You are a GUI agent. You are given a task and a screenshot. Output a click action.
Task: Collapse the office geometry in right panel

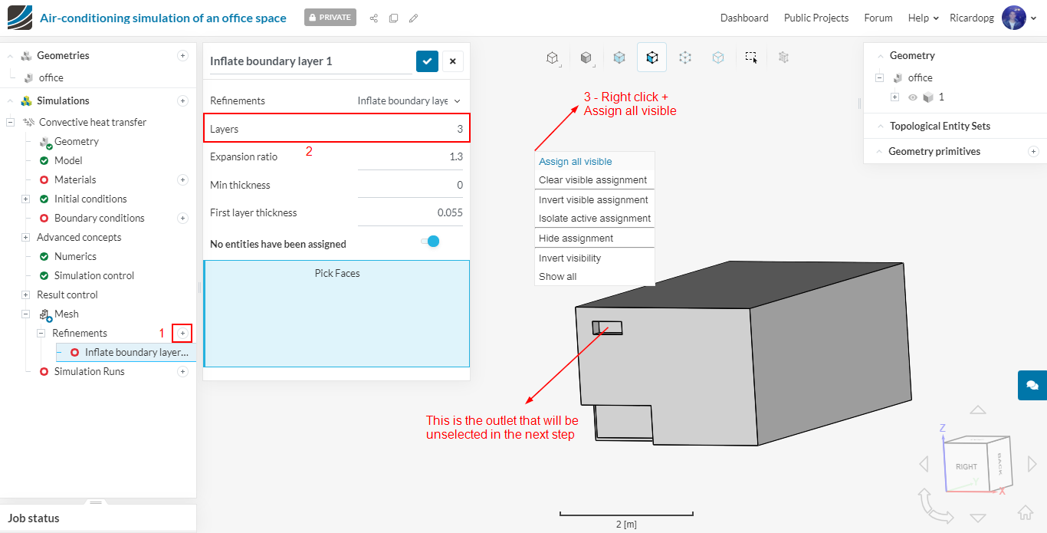pos(879,77)
